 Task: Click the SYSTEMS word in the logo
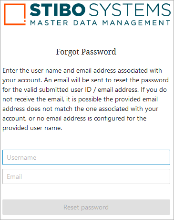pos(130,10)
